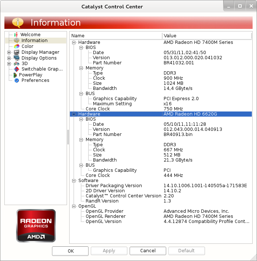Click the AMD Radeon Graphics logo
Screen dimensions: 257x261
36,226
